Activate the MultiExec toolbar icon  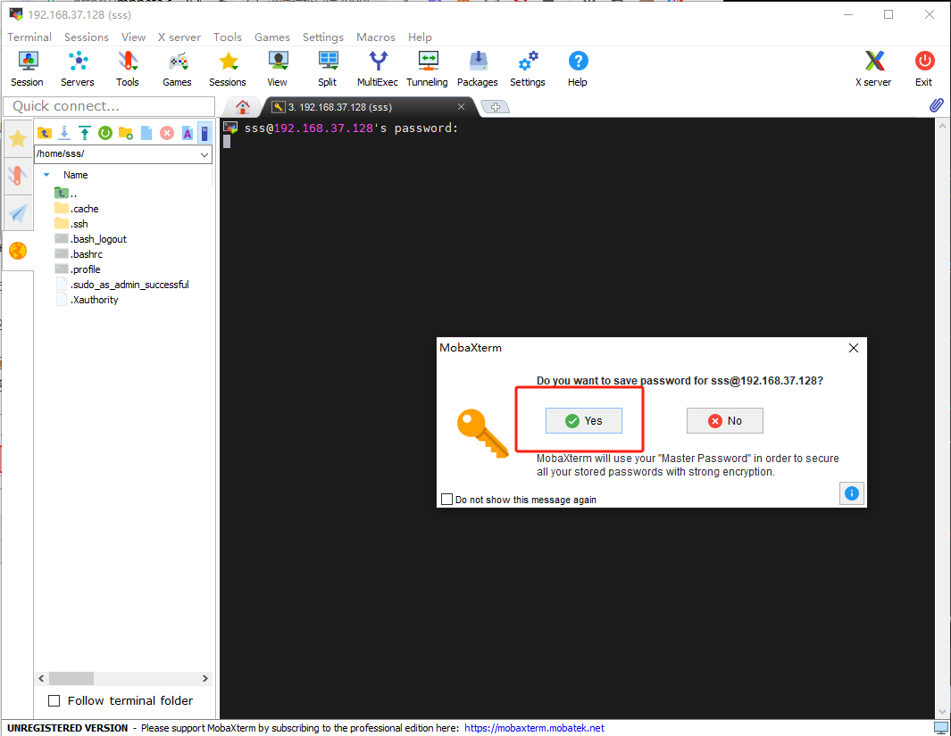(377, 69)
